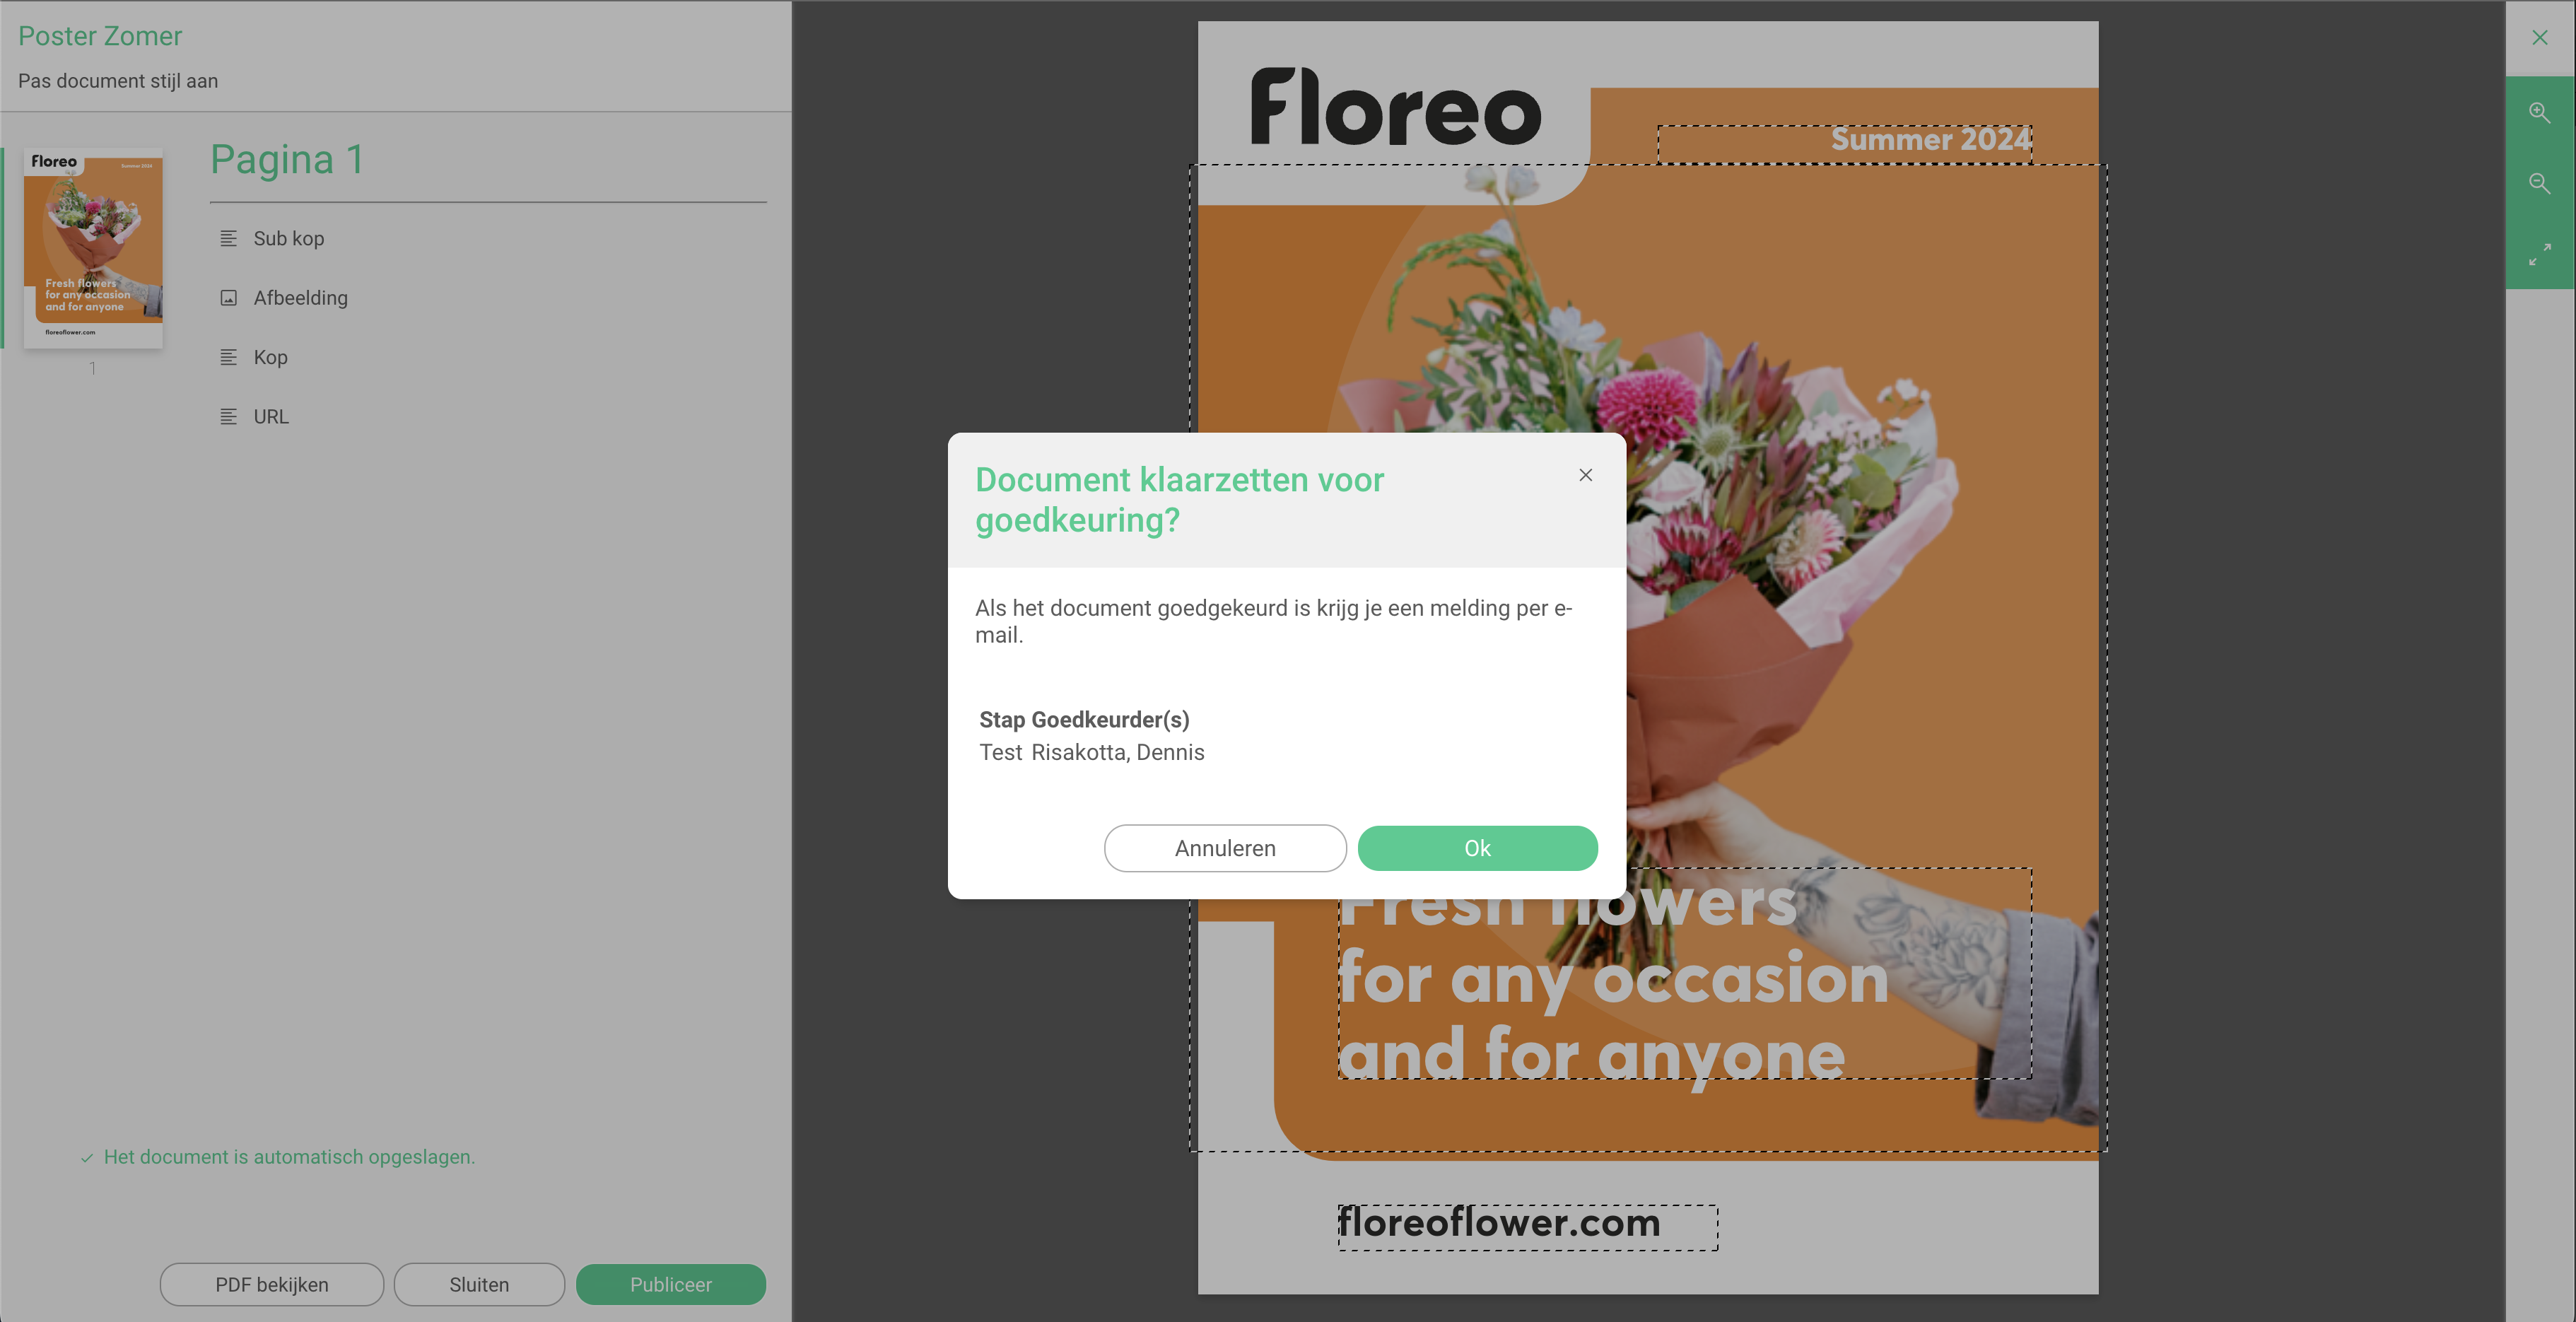
Task: Click the image icon beside Afbeelding
Action: [228, 298]
